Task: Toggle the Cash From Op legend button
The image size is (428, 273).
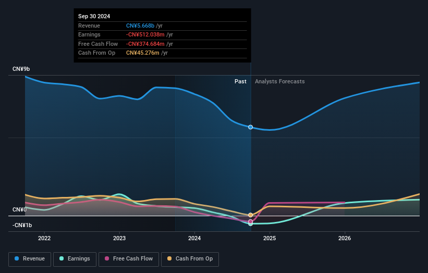Action: pyautogui.click(x=190, y=259)
